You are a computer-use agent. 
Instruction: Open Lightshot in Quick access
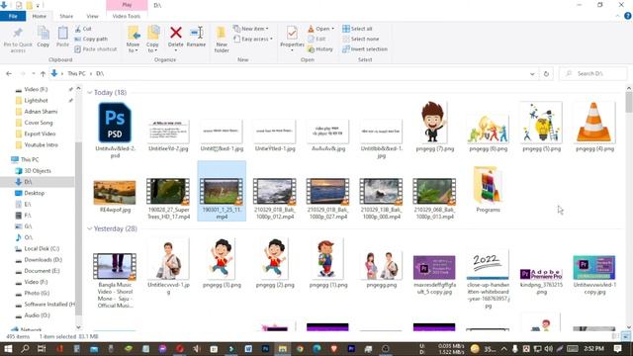click(x=36, y=100)
